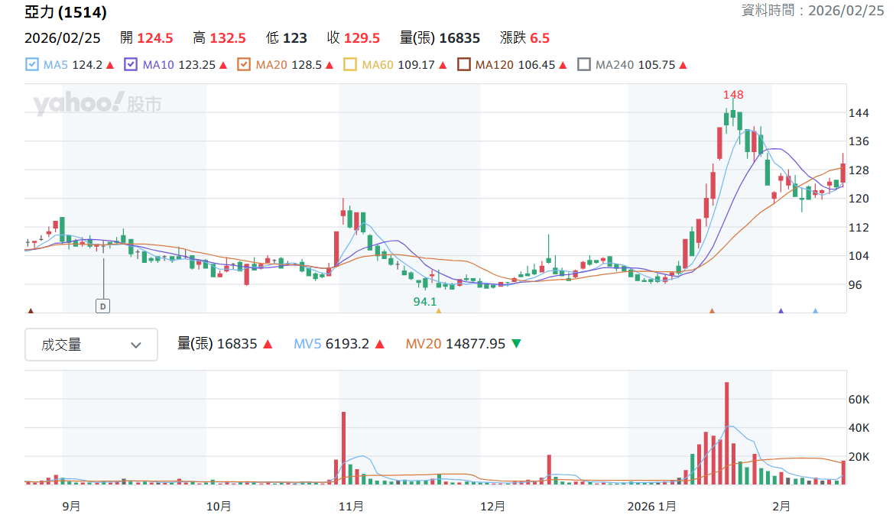Enable the MA120 moving average checkbox
The height and width of the screenshot is (528, 896).
point(464,65)
